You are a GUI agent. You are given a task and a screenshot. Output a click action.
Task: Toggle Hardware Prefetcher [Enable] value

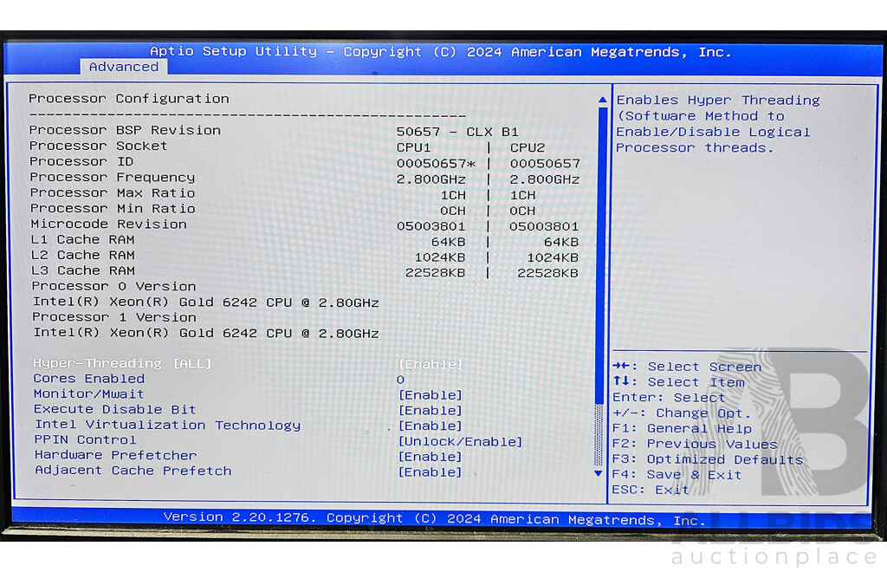pyautogui.click(x=431, y=457)
